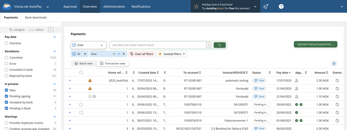347x130 pixels.
Task: Uncheck the Pending signing filter
Action: (x=6, y=96)
